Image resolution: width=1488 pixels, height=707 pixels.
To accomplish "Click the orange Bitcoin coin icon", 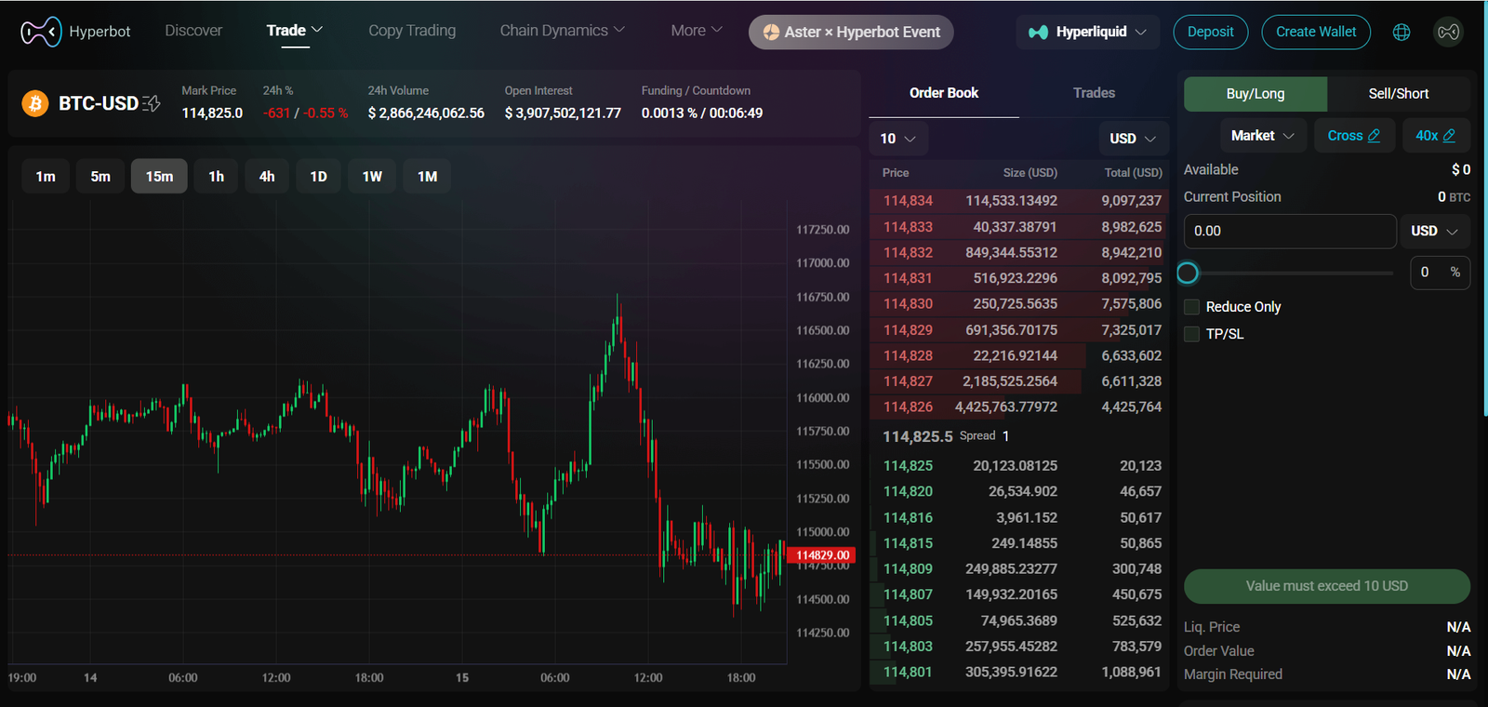I will [35, 103].
